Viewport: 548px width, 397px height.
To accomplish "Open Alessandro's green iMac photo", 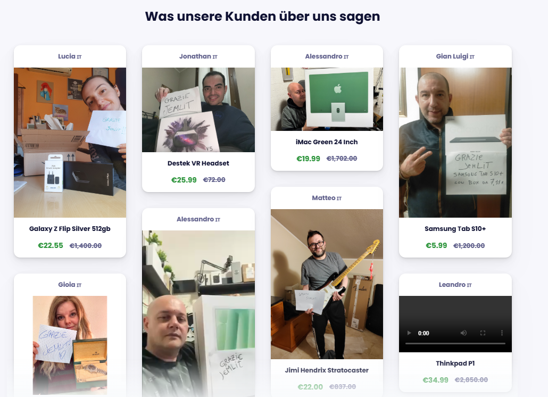I will (327, 99).
